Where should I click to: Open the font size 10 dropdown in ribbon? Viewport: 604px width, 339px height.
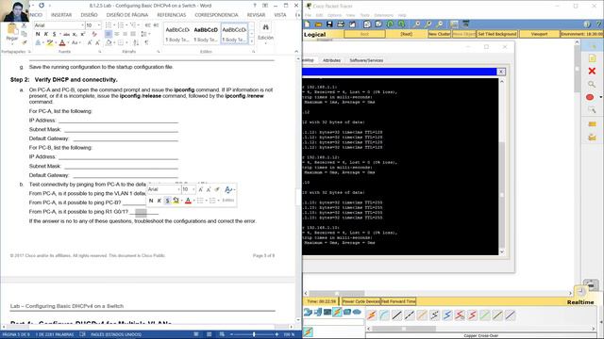point(99,25)
